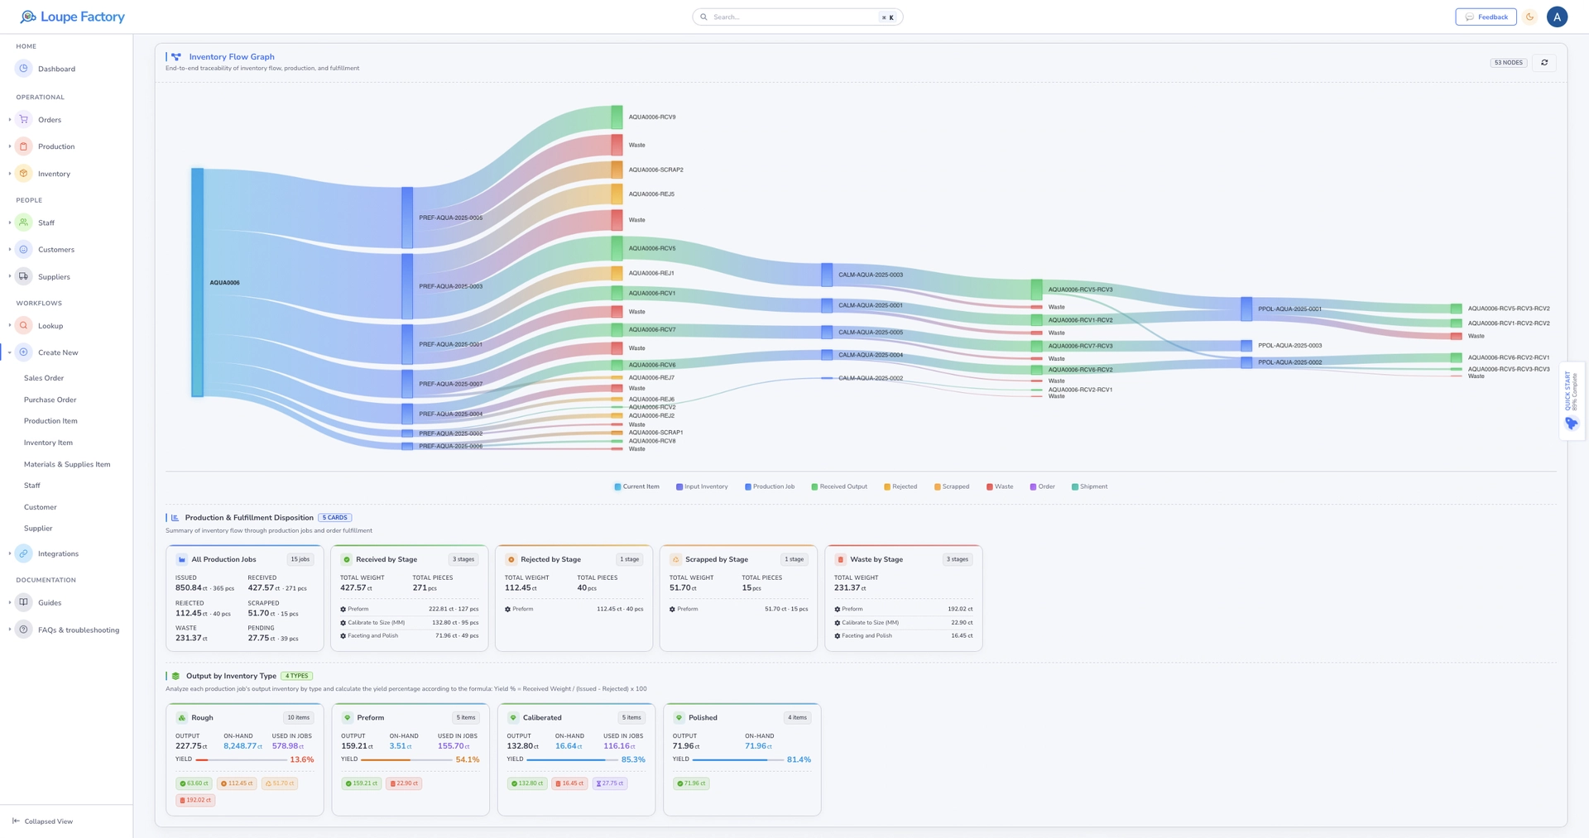Click the Polished inventory type icon
The image size is (1589, 838).
(x=679, y=717)
